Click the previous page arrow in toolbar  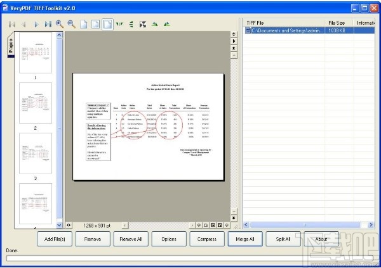pyautogui.click(x=23, y=24)
